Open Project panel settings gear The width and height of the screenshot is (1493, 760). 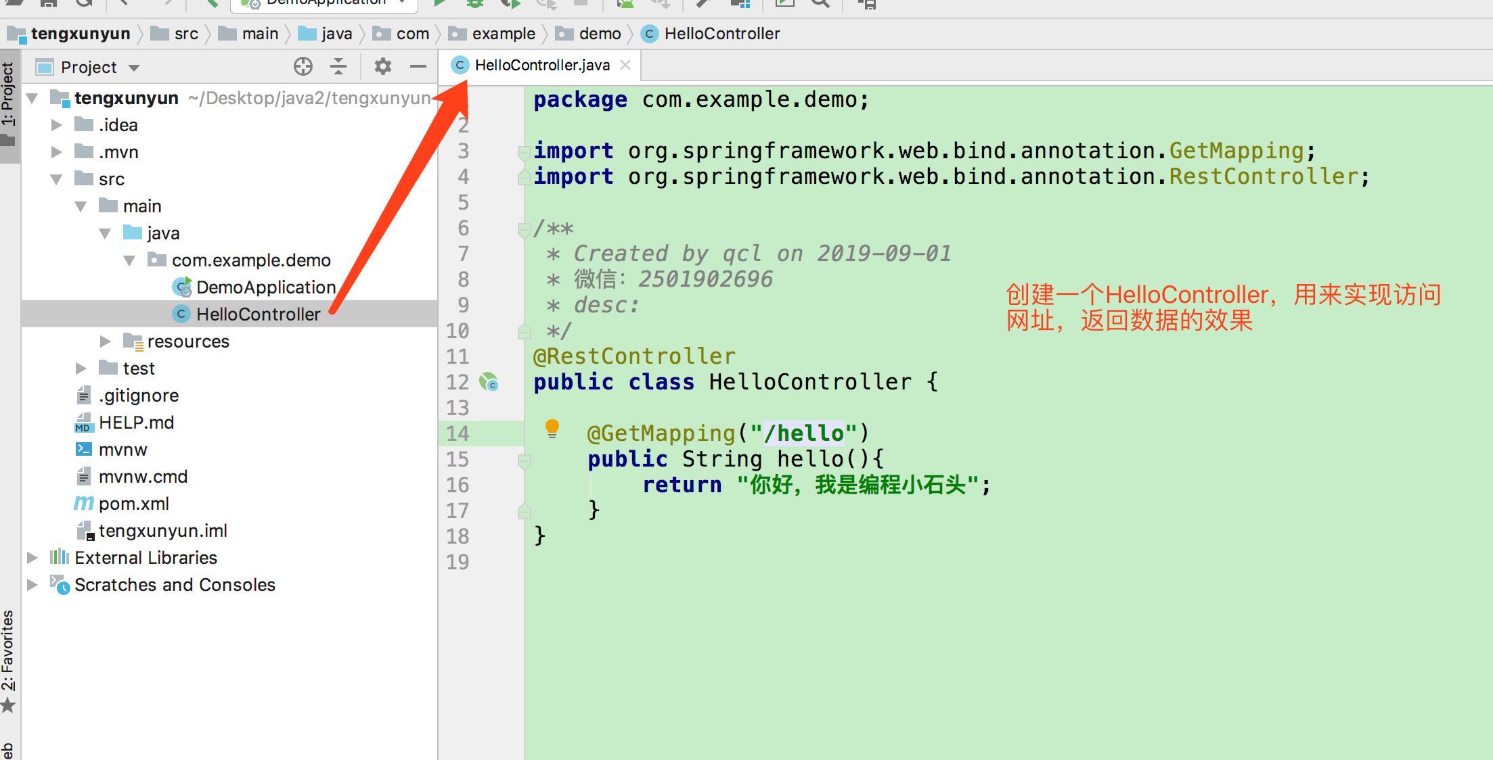click(x=382, y=66)
